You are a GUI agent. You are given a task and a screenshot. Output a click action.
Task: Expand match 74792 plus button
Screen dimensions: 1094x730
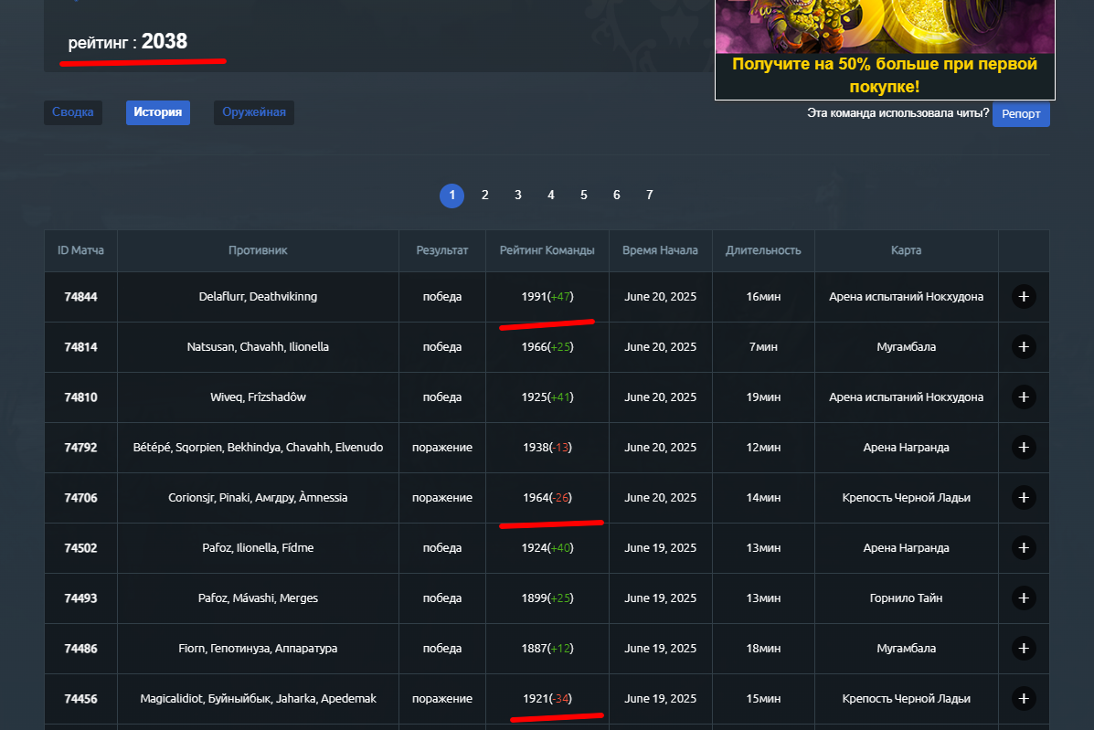pos(1024,447)
